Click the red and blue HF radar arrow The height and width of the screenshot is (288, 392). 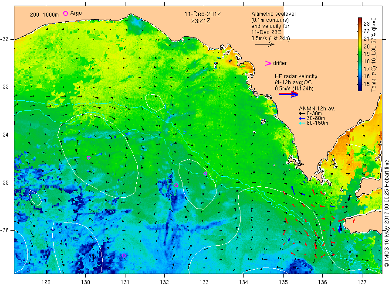288,94
